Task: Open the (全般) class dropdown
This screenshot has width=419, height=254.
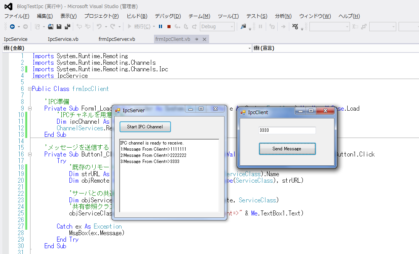Action: click(127, 48)
